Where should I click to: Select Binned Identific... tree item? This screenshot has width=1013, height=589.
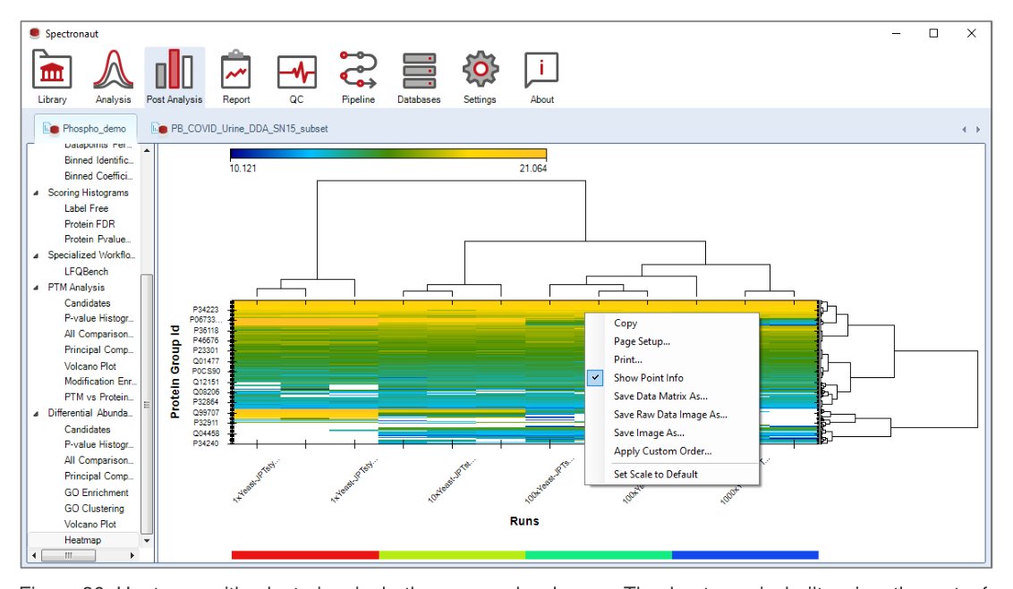98,160
